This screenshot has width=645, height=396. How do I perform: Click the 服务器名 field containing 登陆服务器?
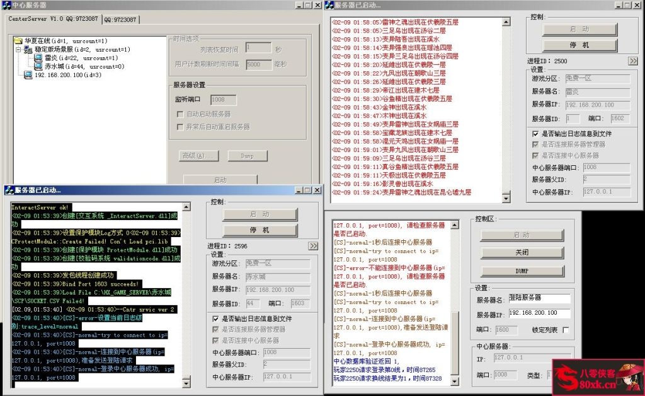[539, 298]
